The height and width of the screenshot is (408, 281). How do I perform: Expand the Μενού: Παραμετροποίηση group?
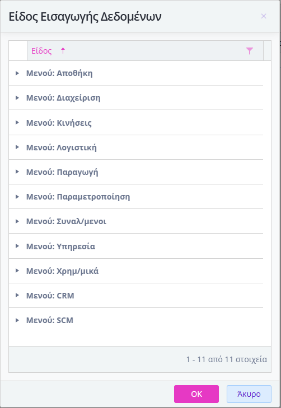[17, 197]
